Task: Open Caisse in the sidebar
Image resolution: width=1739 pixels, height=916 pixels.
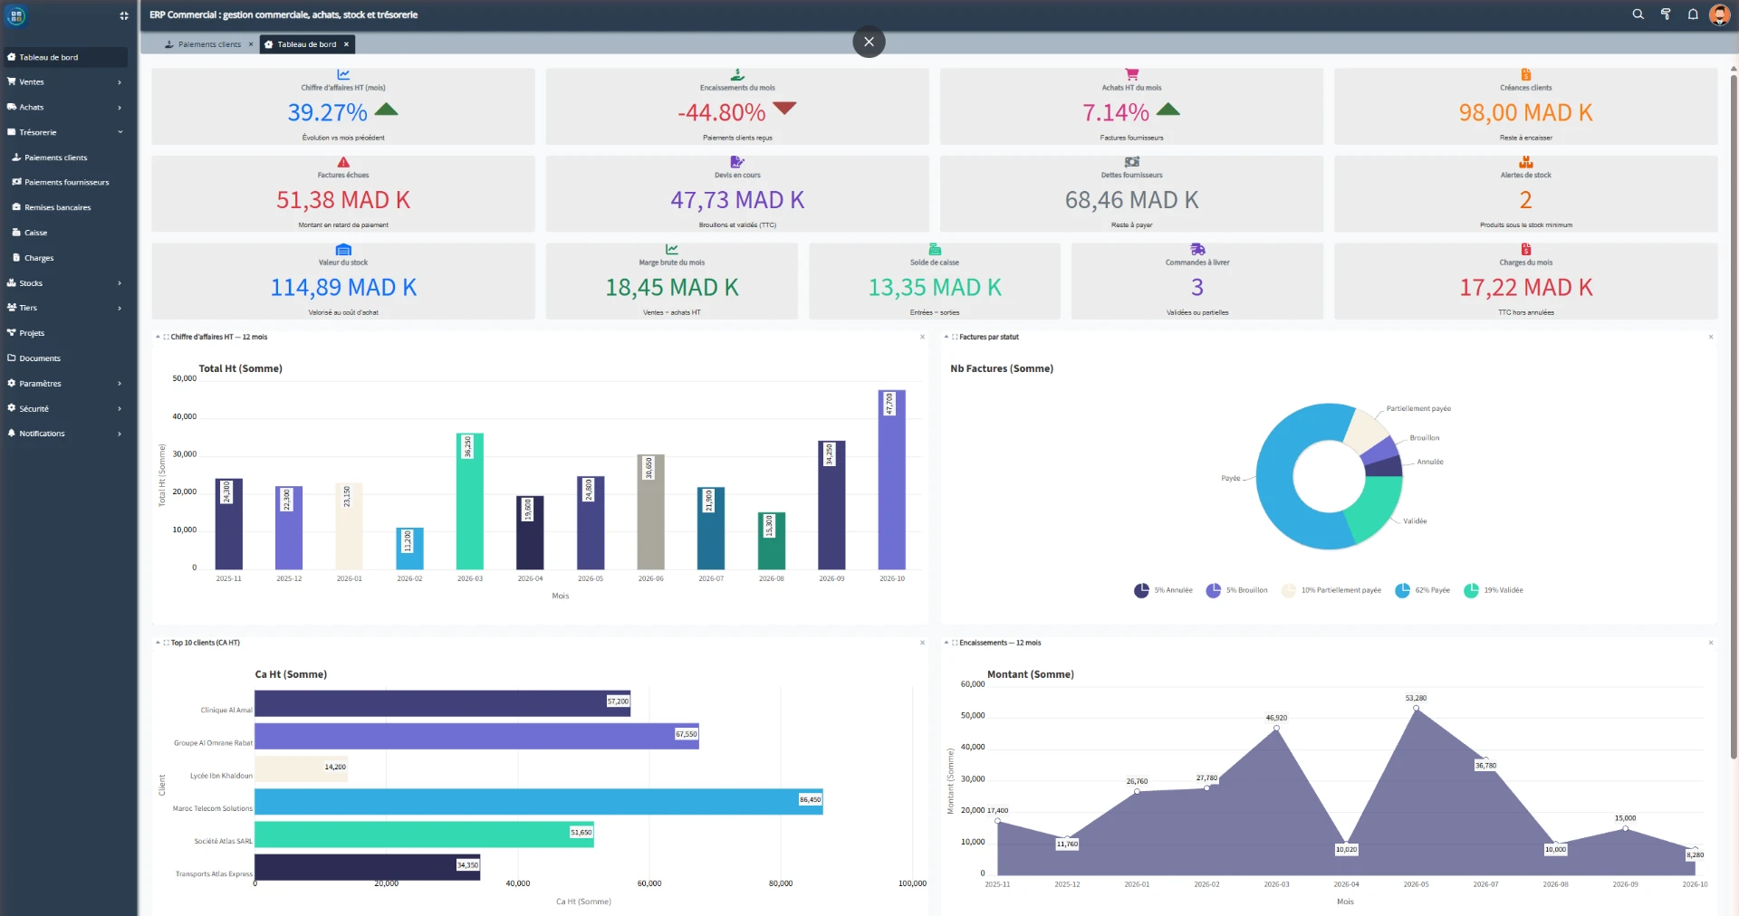Action: pyautogui.click(x=65, y=233)
